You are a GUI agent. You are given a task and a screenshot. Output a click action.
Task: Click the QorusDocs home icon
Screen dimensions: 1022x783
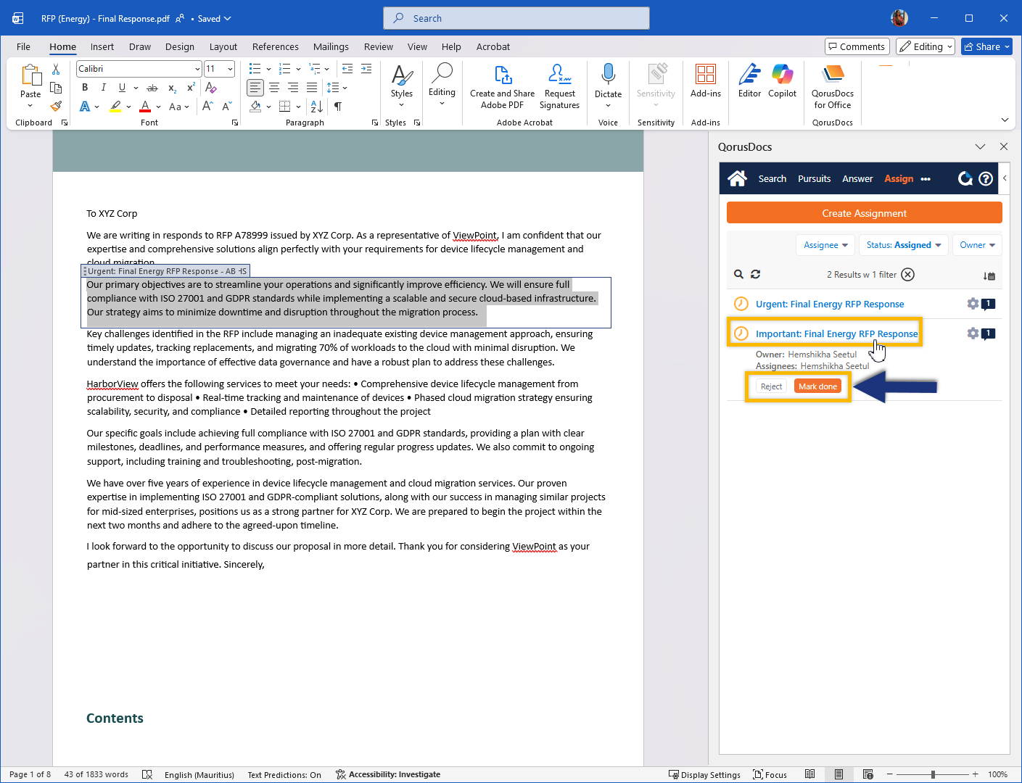[x=737, y=178]
